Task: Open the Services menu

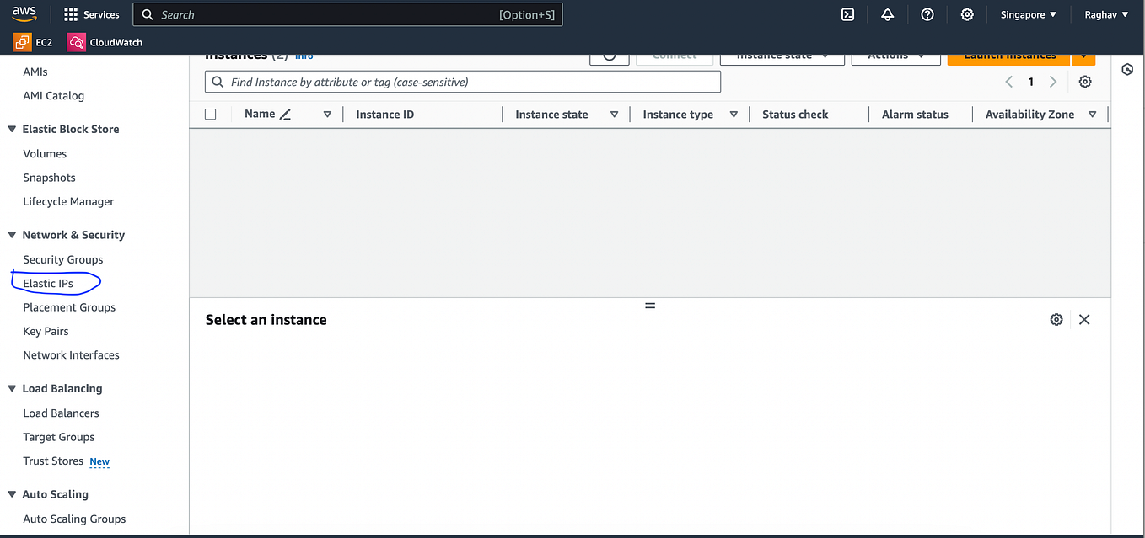Action: click(91, 14)
